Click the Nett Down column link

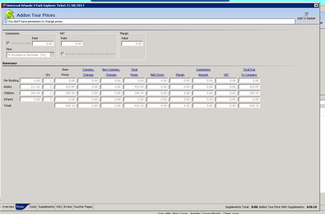click(157, 75)
